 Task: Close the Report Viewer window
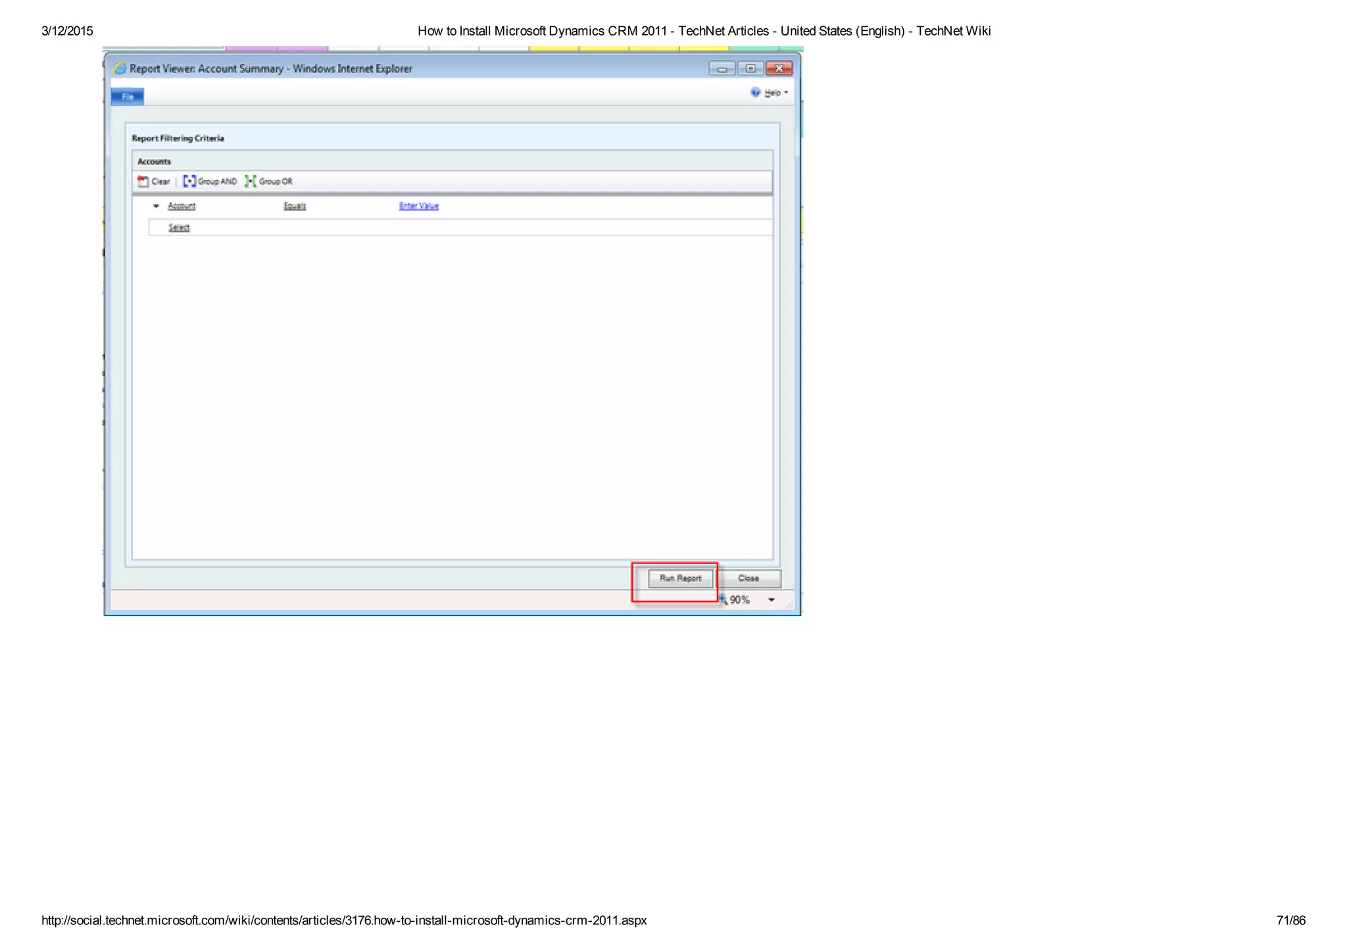pos(779,68)
